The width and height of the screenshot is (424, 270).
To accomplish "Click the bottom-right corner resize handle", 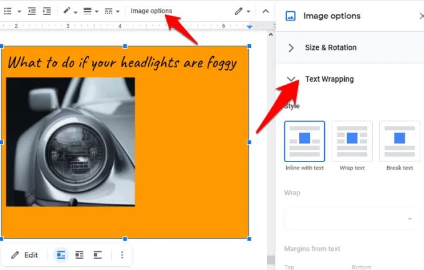I will (x=249, y=239).
